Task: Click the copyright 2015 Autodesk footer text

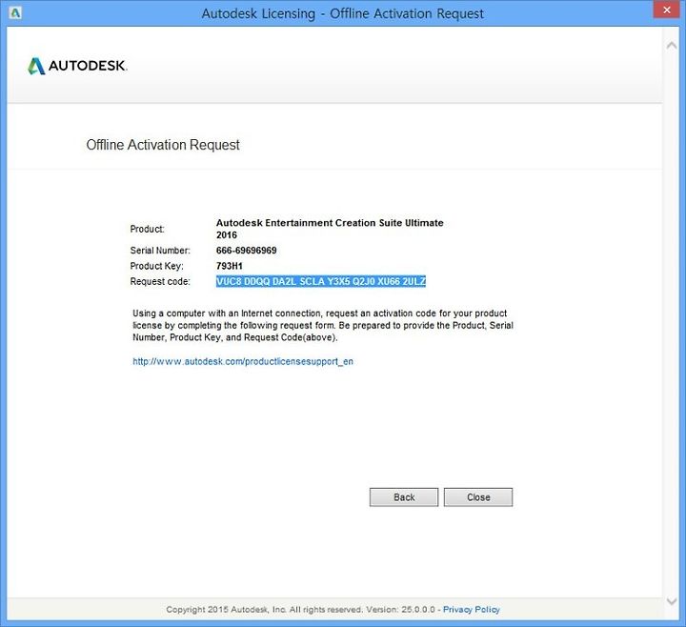Action: point(300,609)
